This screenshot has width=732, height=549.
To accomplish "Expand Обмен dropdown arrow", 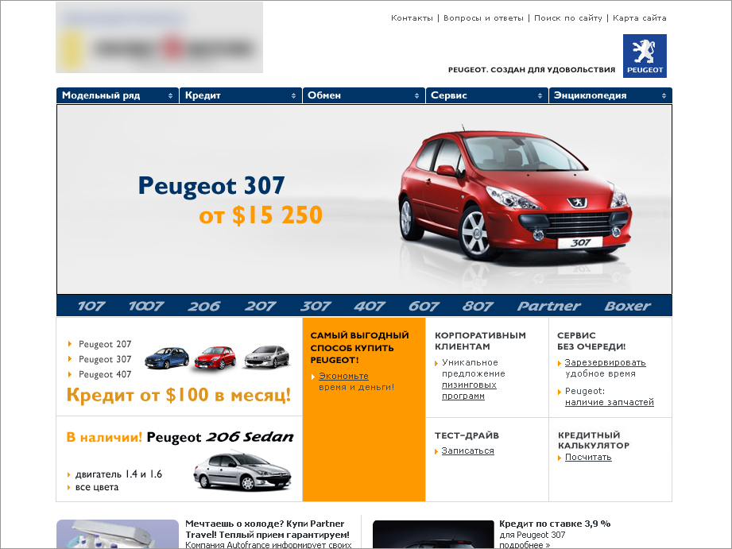I will (417, 95).
